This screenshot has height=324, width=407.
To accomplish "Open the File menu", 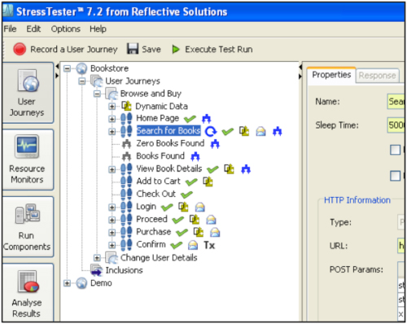I will tap(10, 28).
